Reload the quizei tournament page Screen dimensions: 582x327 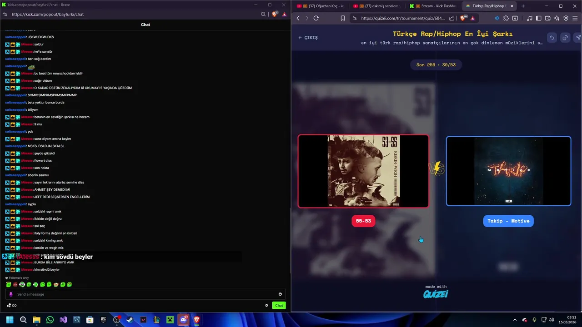point(316,18)
